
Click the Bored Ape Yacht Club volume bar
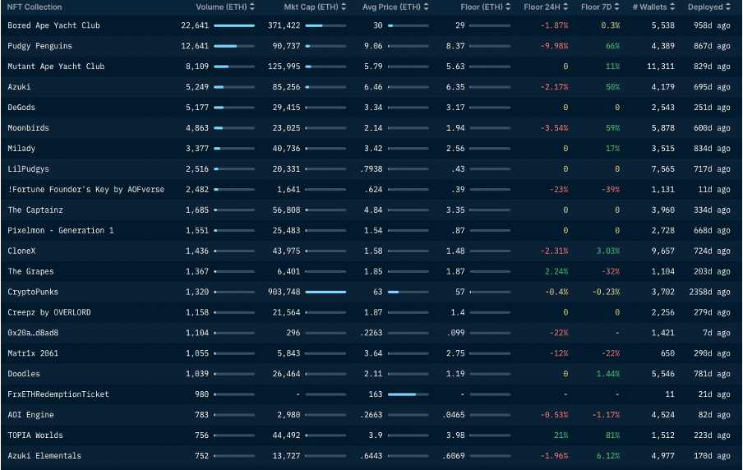[234, 25]
